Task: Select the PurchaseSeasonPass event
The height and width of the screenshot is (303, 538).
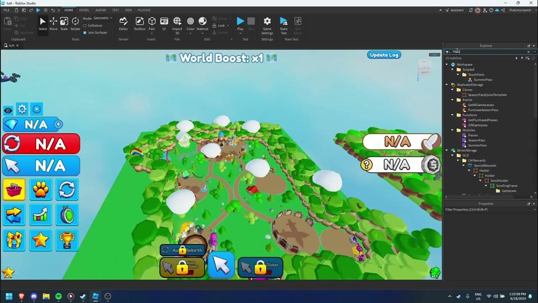Action: [483, 110]
